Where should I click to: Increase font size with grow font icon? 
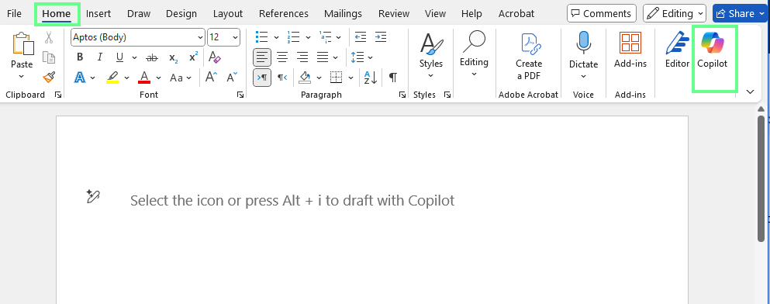211,77
